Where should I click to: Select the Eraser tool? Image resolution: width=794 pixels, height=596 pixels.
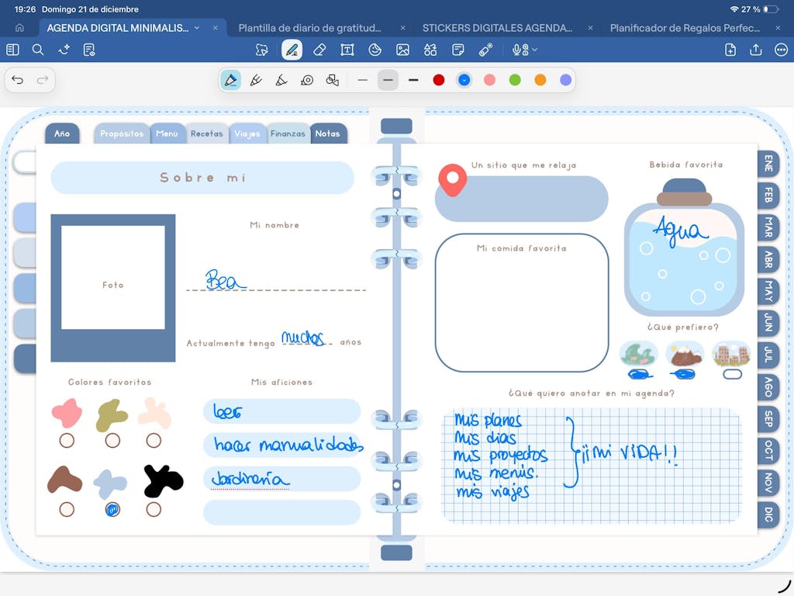(319, 50)
